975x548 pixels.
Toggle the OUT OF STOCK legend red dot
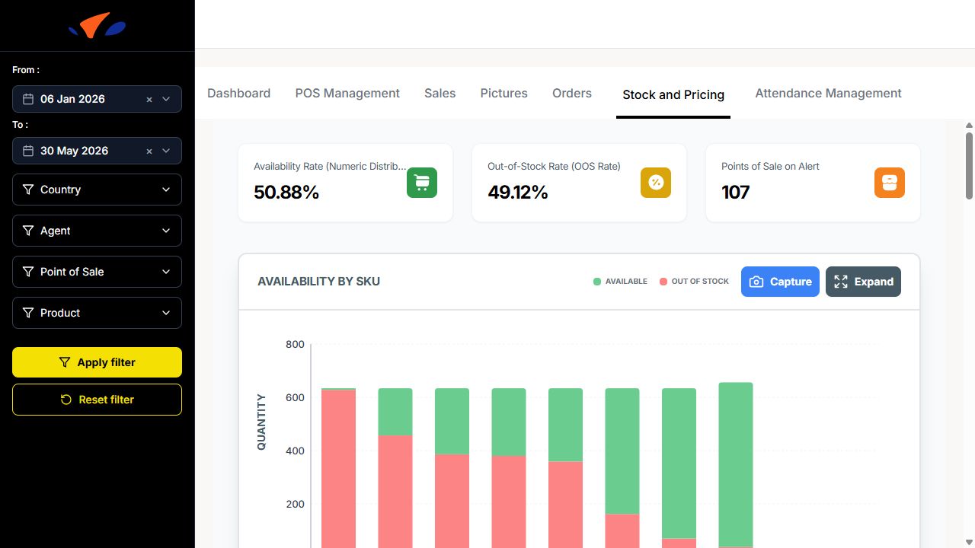click(663, 282)
